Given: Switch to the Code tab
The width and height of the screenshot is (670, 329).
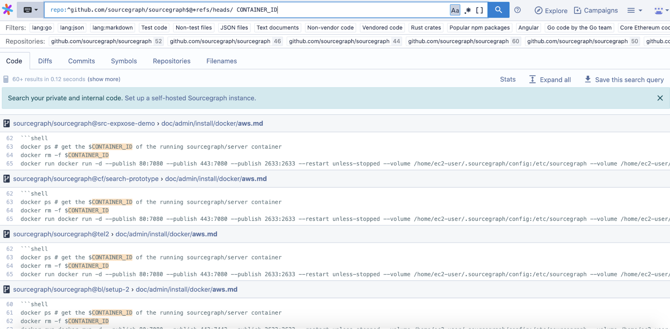Looking at the screenshot, I should 14,61.
